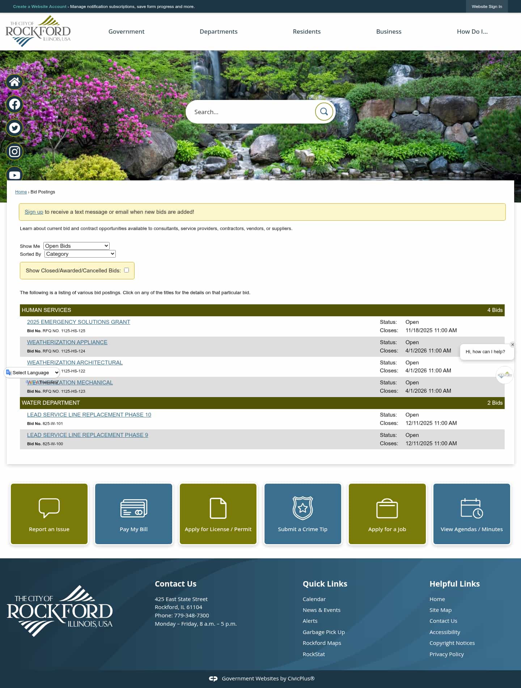
Task: Click the Sign up notification link
Action: coord(34,212)
